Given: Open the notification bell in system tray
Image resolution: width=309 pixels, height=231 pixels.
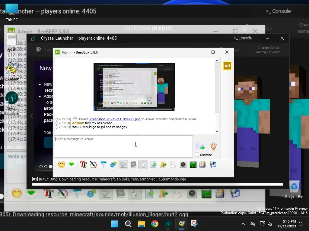Looking at the screenshot, I should [301, 224].
